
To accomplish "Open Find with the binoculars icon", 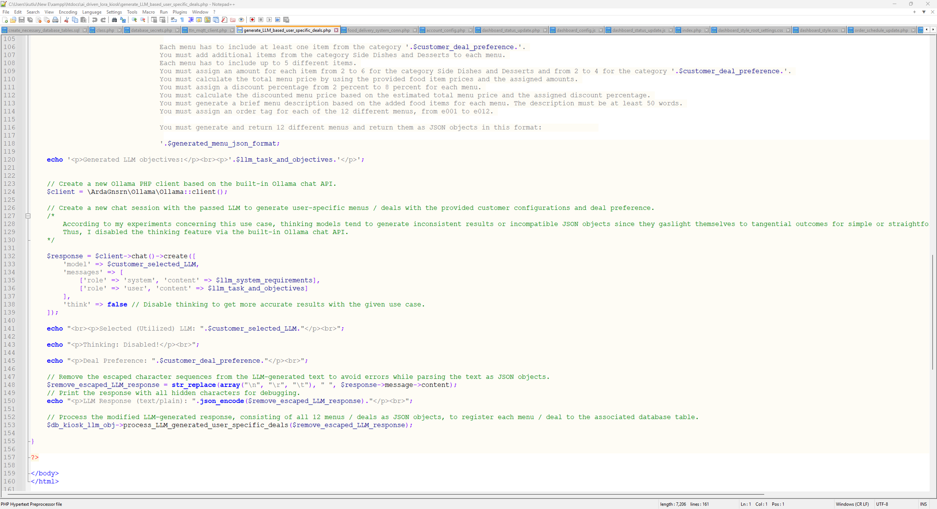I will coord(114,20).
